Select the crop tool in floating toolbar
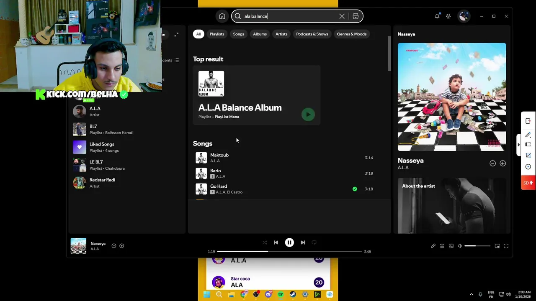The height and width of the screenshot is (301, 536). 528,155
